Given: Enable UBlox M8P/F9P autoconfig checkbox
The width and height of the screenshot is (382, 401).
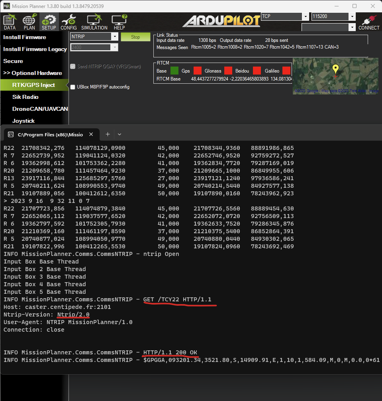Looking at the screenshot, I should pyautogui.click(x=73, y=87).
